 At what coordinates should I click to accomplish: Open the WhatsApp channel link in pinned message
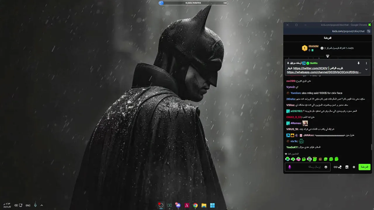click(x=324, y=72)
